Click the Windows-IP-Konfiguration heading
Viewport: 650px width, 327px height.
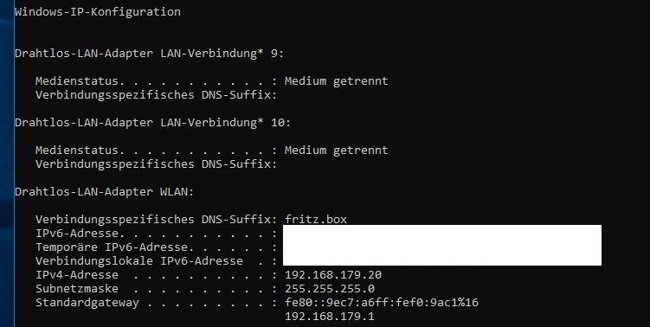(x=98, y=12)
